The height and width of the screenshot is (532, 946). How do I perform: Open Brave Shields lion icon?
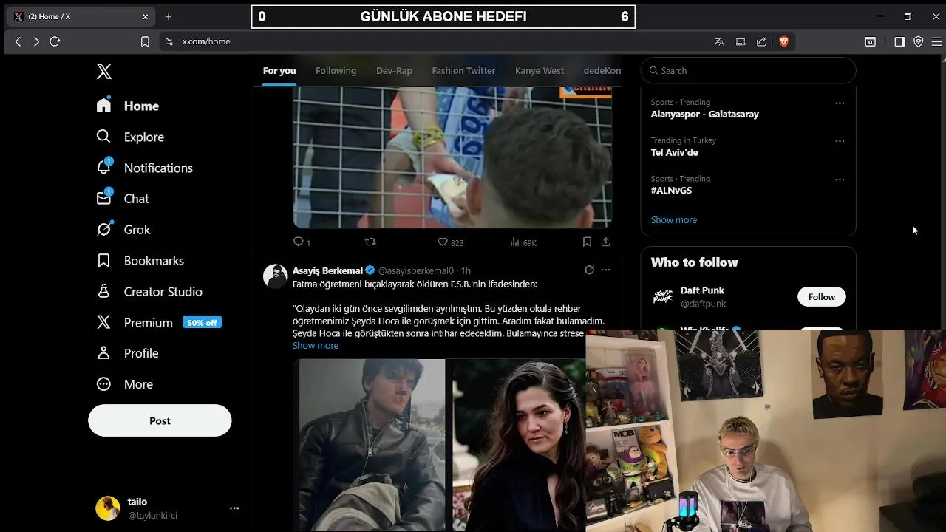(783, 41)
